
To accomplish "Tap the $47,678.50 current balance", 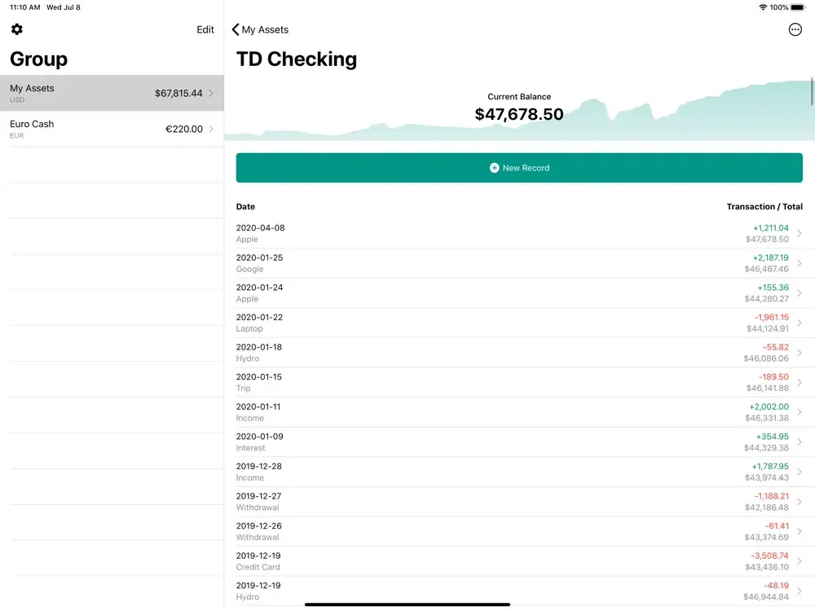I will pos(519,114).
